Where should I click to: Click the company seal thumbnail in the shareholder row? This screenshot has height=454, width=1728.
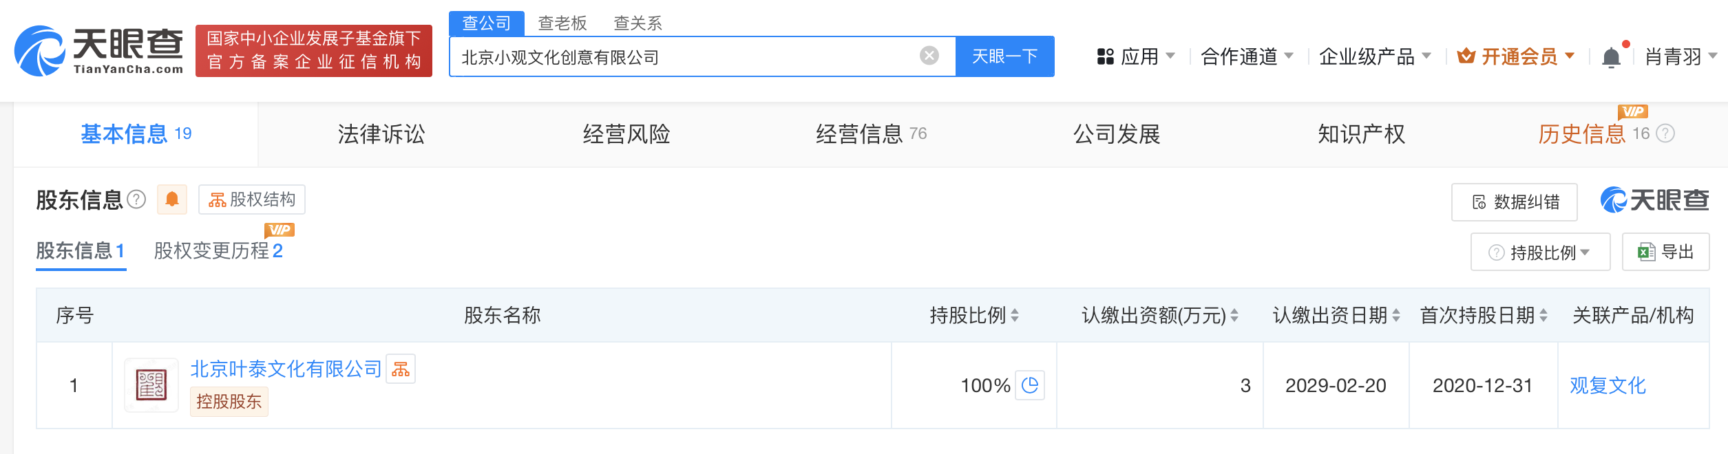[x=151, y=385]
